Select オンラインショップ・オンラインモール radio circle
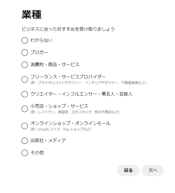Viewport: 175px width, 193px height. (25, 126)
